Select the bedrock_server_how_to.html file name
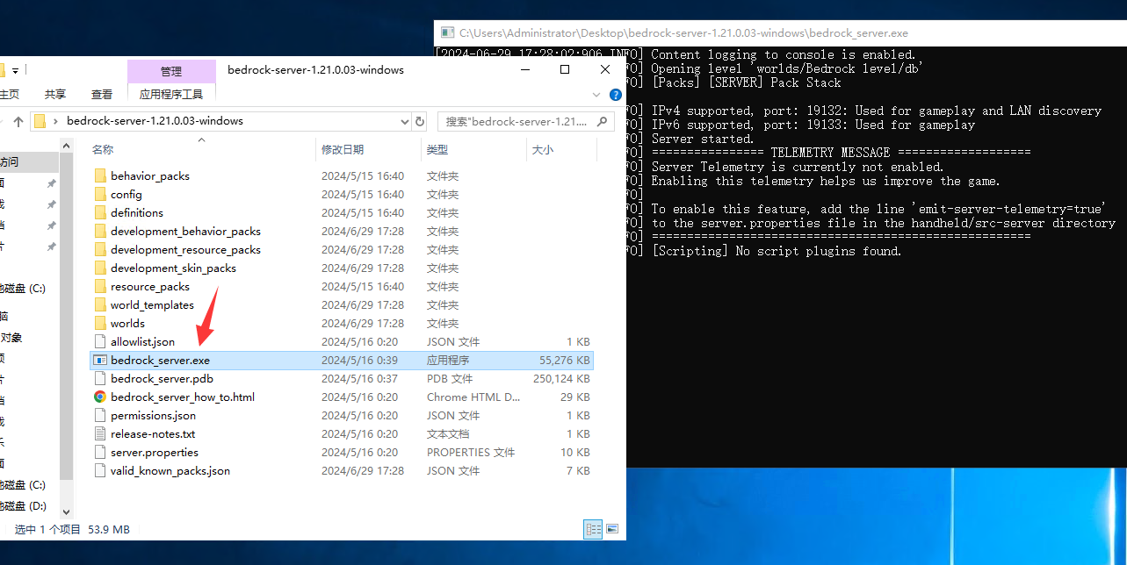1127x565 pixels. pyautogui.click(x=183, y=397)
